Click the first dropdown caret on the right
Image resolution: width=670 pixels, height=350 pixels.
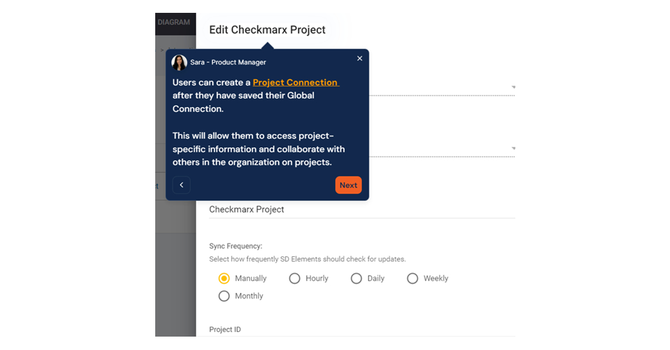tap(513, 87)
